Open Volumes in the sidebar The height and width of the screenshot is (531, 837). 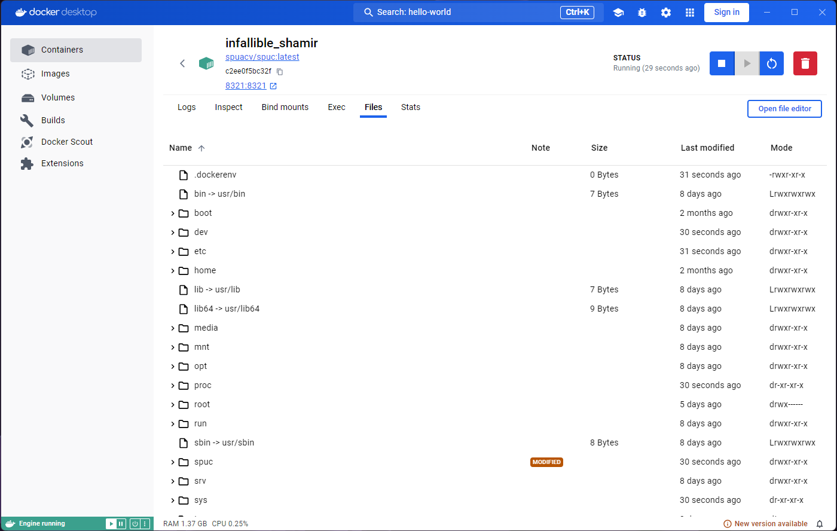coord(76,97)
